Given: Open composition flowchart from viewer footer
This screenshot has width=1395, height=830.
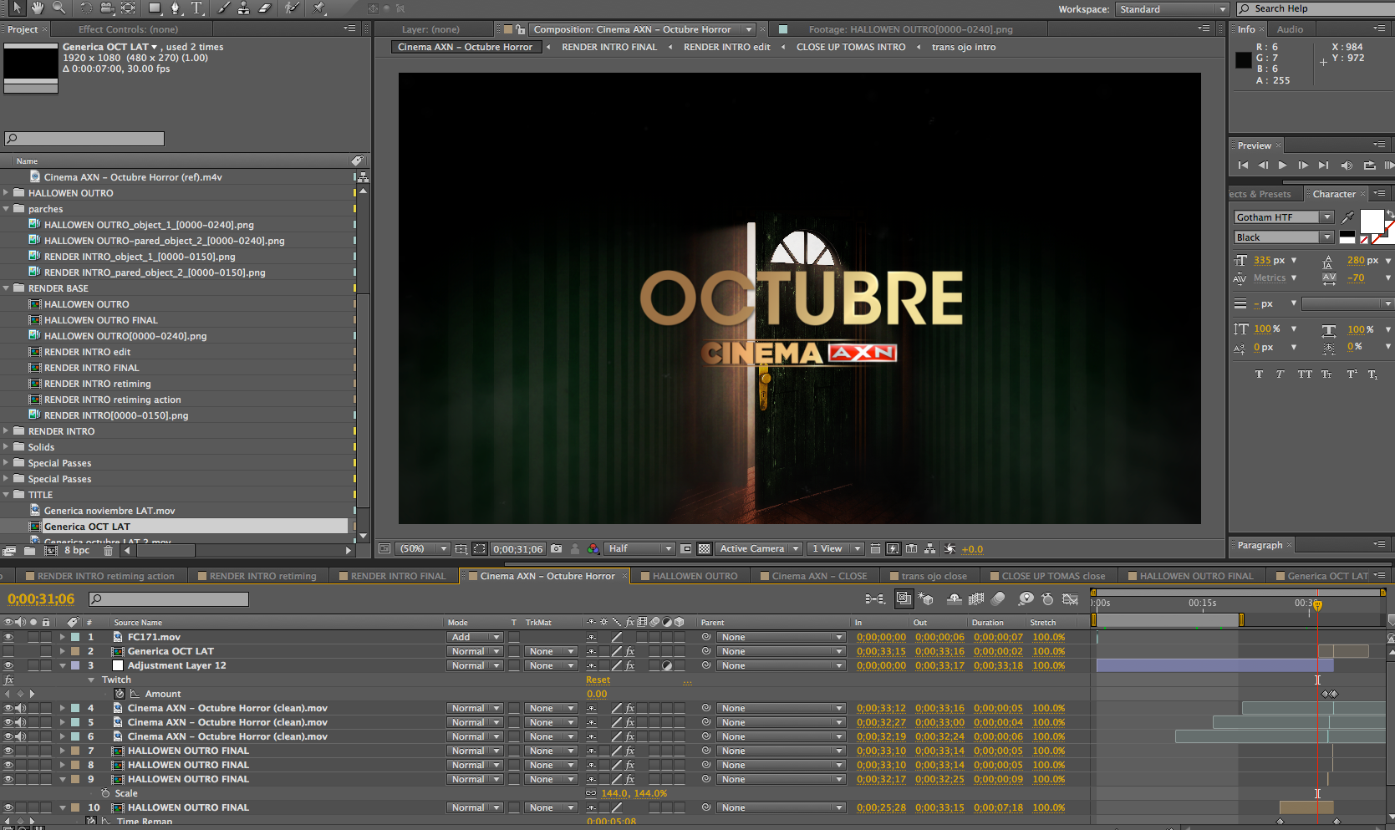Looking at the screenshot, I should (x=930, y=549).
